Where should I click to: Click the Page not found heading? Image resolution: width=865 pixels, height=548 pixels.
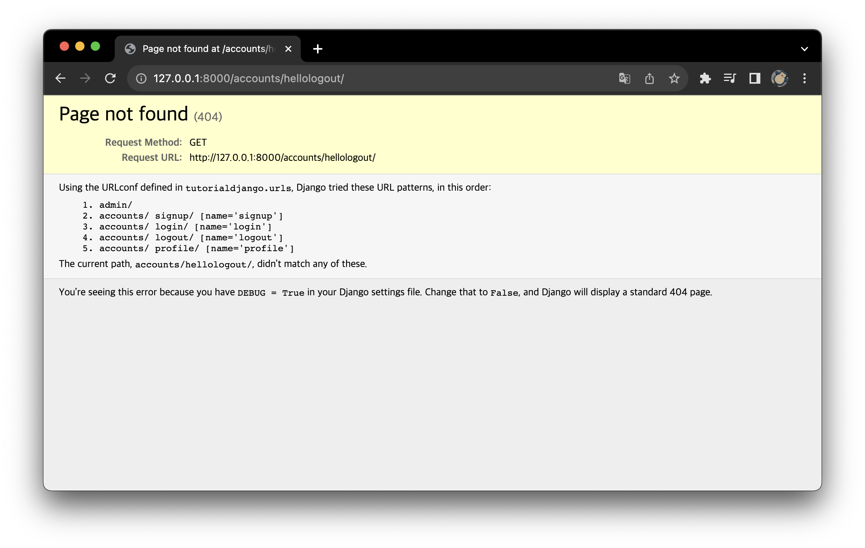124,114
